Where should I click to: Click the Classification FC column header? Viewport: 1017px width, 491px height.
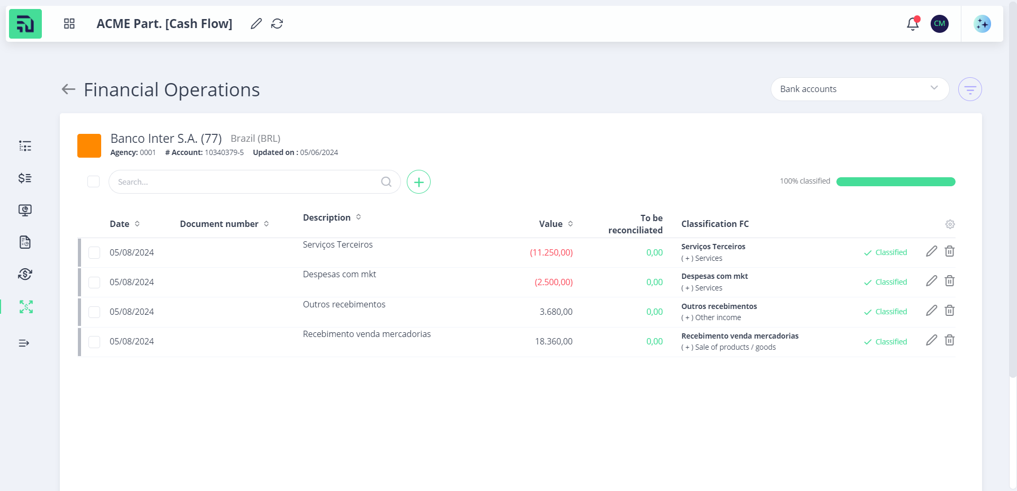(715, 224)
